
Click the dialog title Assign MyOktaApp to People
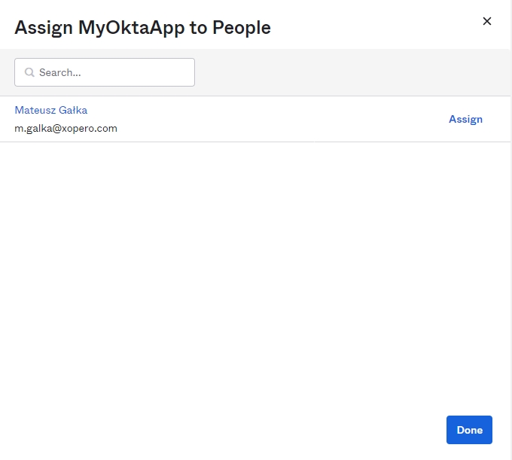[x=142, y=28]
